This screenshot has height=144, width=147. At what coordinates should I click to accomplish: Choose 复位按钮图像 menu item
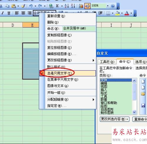pos(68,48)
